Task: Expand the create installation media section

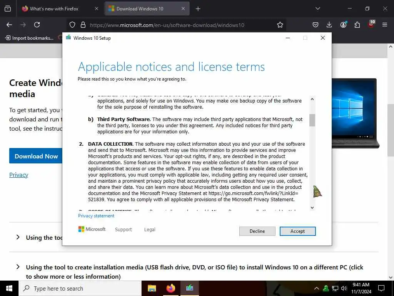Action: point(190,272)
